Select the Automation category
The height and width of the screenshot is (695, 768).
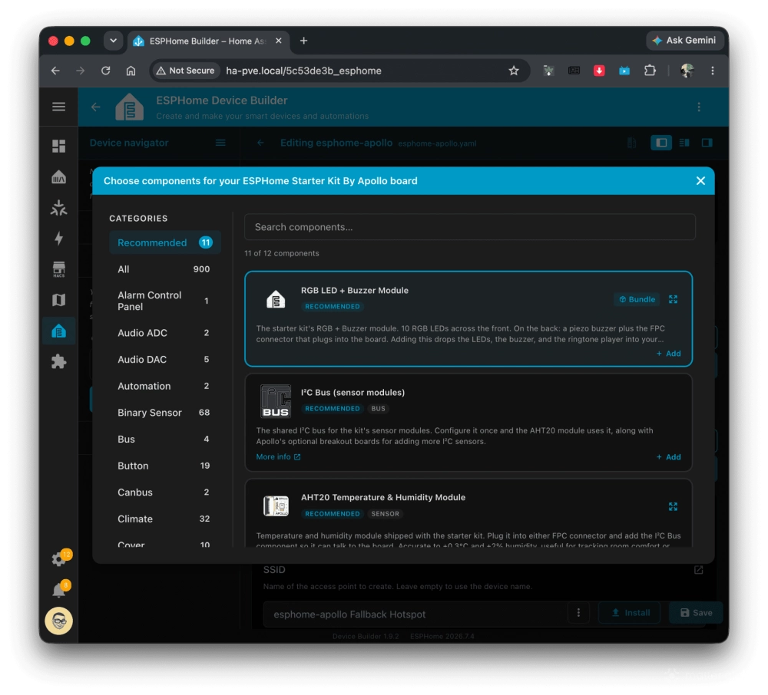pyautogui.click(x=165, y=387)
